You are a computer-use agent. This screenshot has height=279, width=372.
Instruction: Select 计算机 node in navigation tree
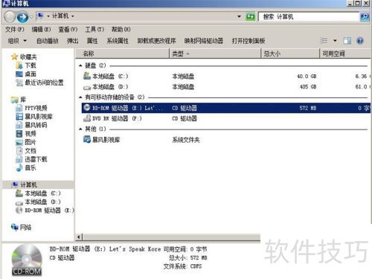click(x=39, y=185)
